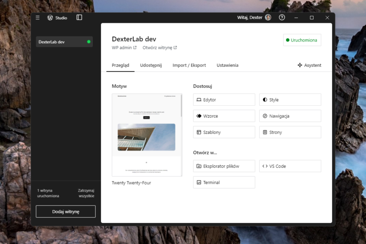
Task: Click the theme preview scrollbar
Action: [181, 105]
